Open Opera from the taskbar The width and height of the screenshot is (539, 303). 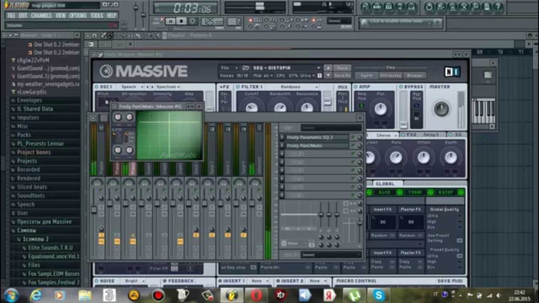pos(256,295)
